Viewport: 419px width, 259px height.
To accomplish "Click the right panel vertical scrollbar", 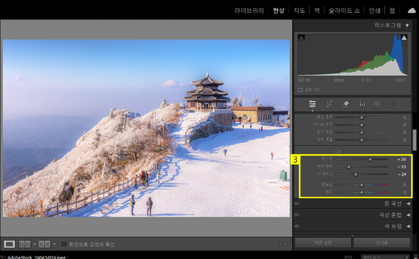I will point(415,140).
